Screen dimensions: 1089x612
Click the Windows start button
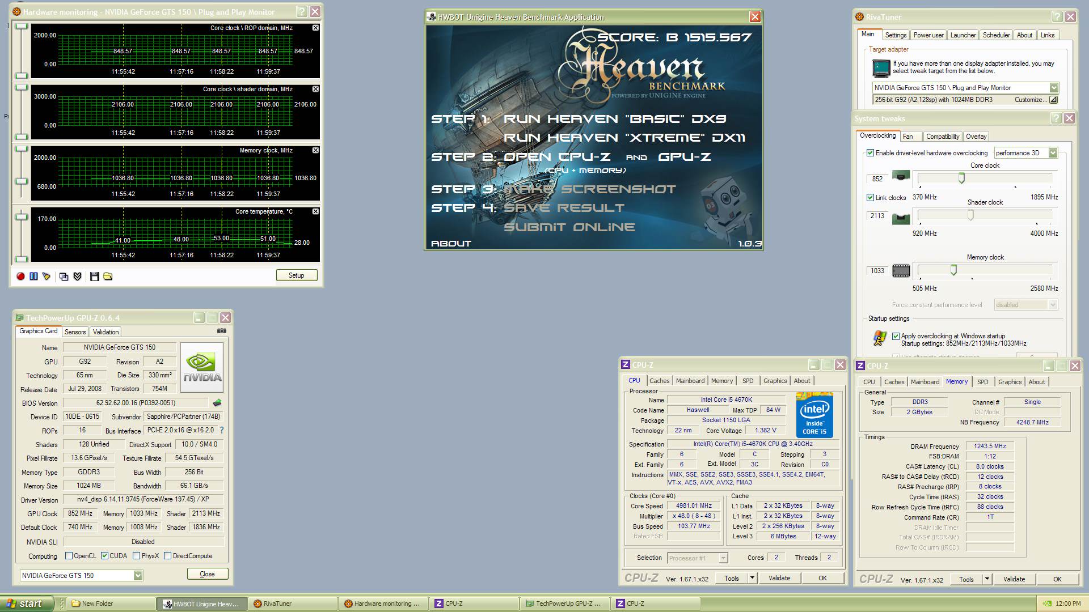click(27, 603)
